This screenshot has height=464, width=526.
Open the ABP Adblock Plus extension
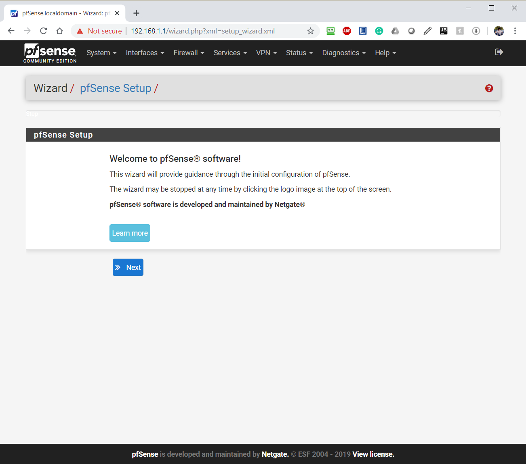point(347,31)
